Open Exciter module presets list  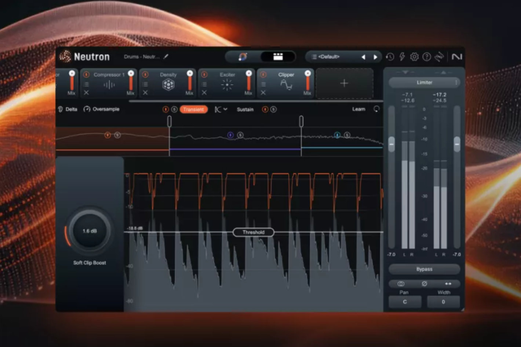pyautogui.click(x=204, y=84)
